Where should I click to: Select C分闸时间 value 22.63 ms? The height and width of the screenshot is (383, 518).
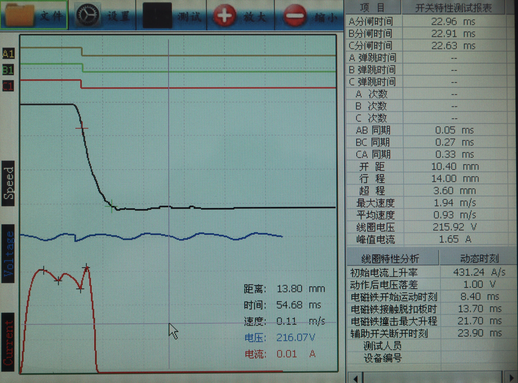coord(453,45)
